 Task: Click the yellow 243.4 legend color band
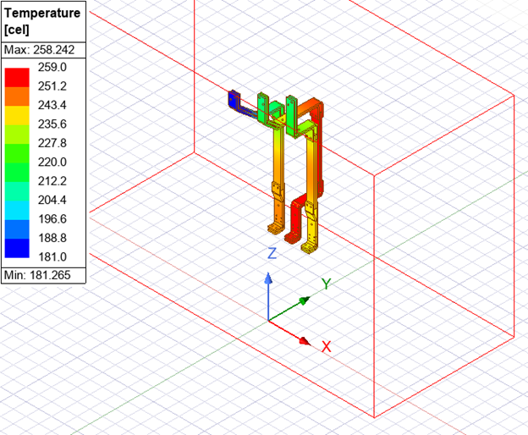(17, 115)
